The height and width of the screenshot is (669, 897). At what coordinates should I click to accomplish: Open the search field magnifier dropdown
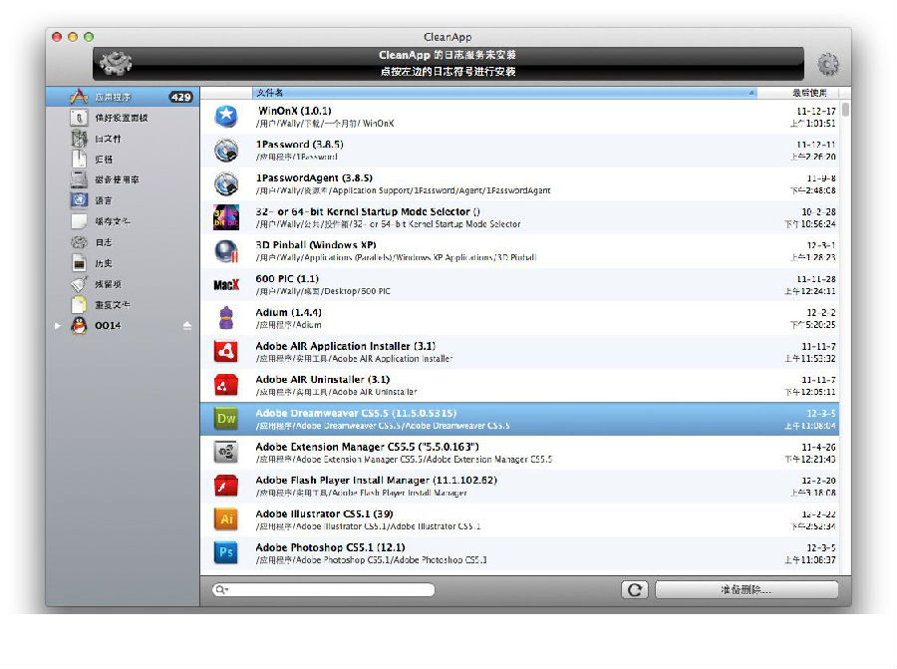(221, 590)
